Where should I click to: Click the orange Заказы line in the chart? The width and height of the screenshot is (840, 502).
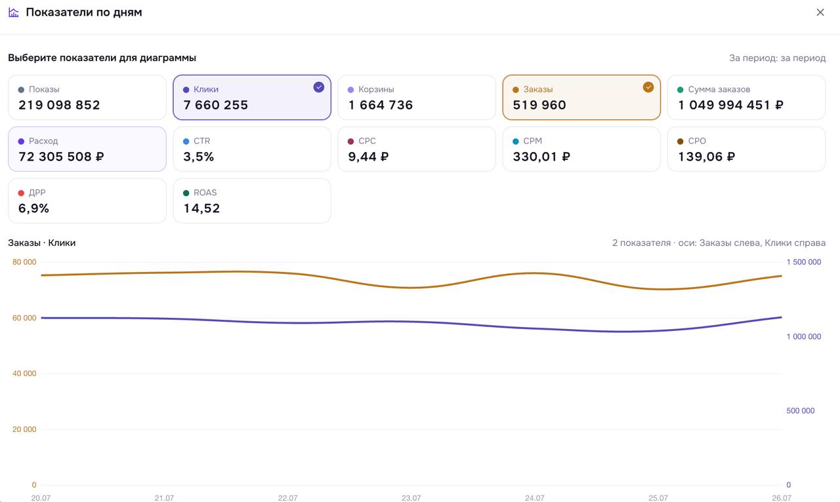tap(411, 287)
